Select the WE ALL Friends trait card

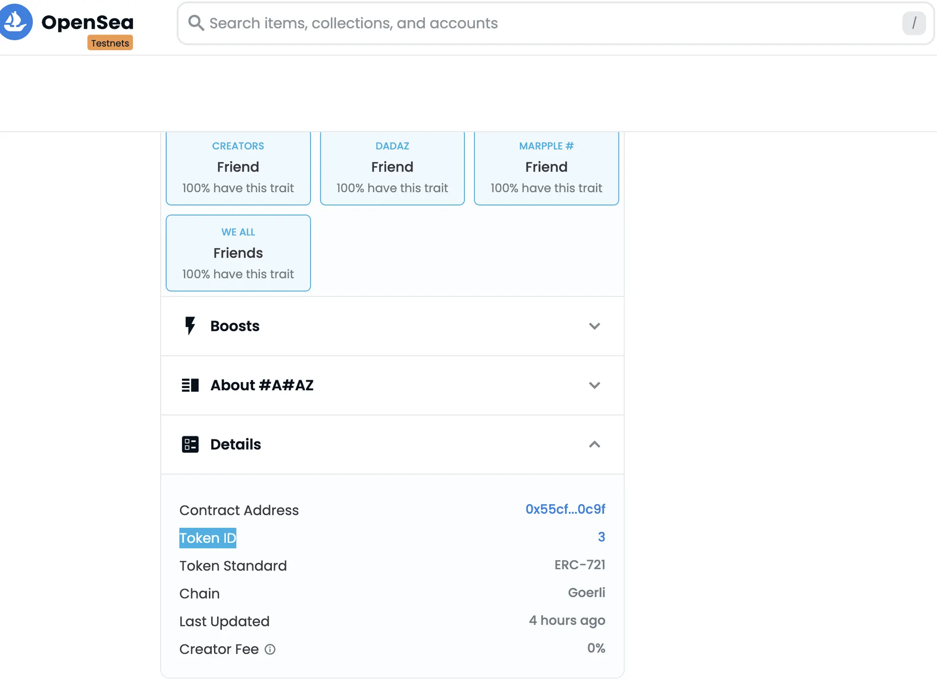(238, 253)
